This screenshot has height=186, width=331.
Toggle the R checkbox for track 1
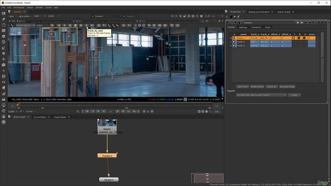pyautogui.click(x=299, y=38)
